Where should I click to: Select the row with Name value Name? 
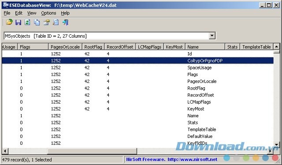point(138,115)
